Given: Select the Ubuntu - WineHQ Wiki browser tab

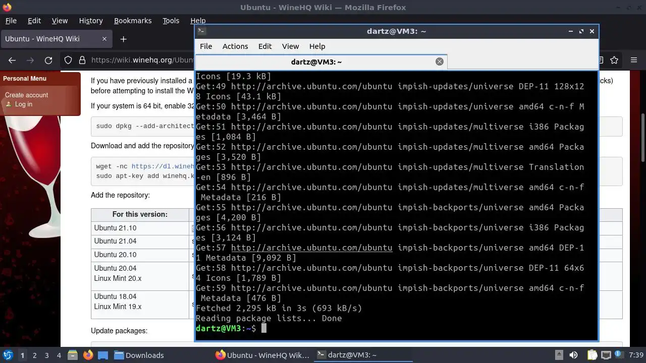Looking at the screenshot, I should click(57, 39).
